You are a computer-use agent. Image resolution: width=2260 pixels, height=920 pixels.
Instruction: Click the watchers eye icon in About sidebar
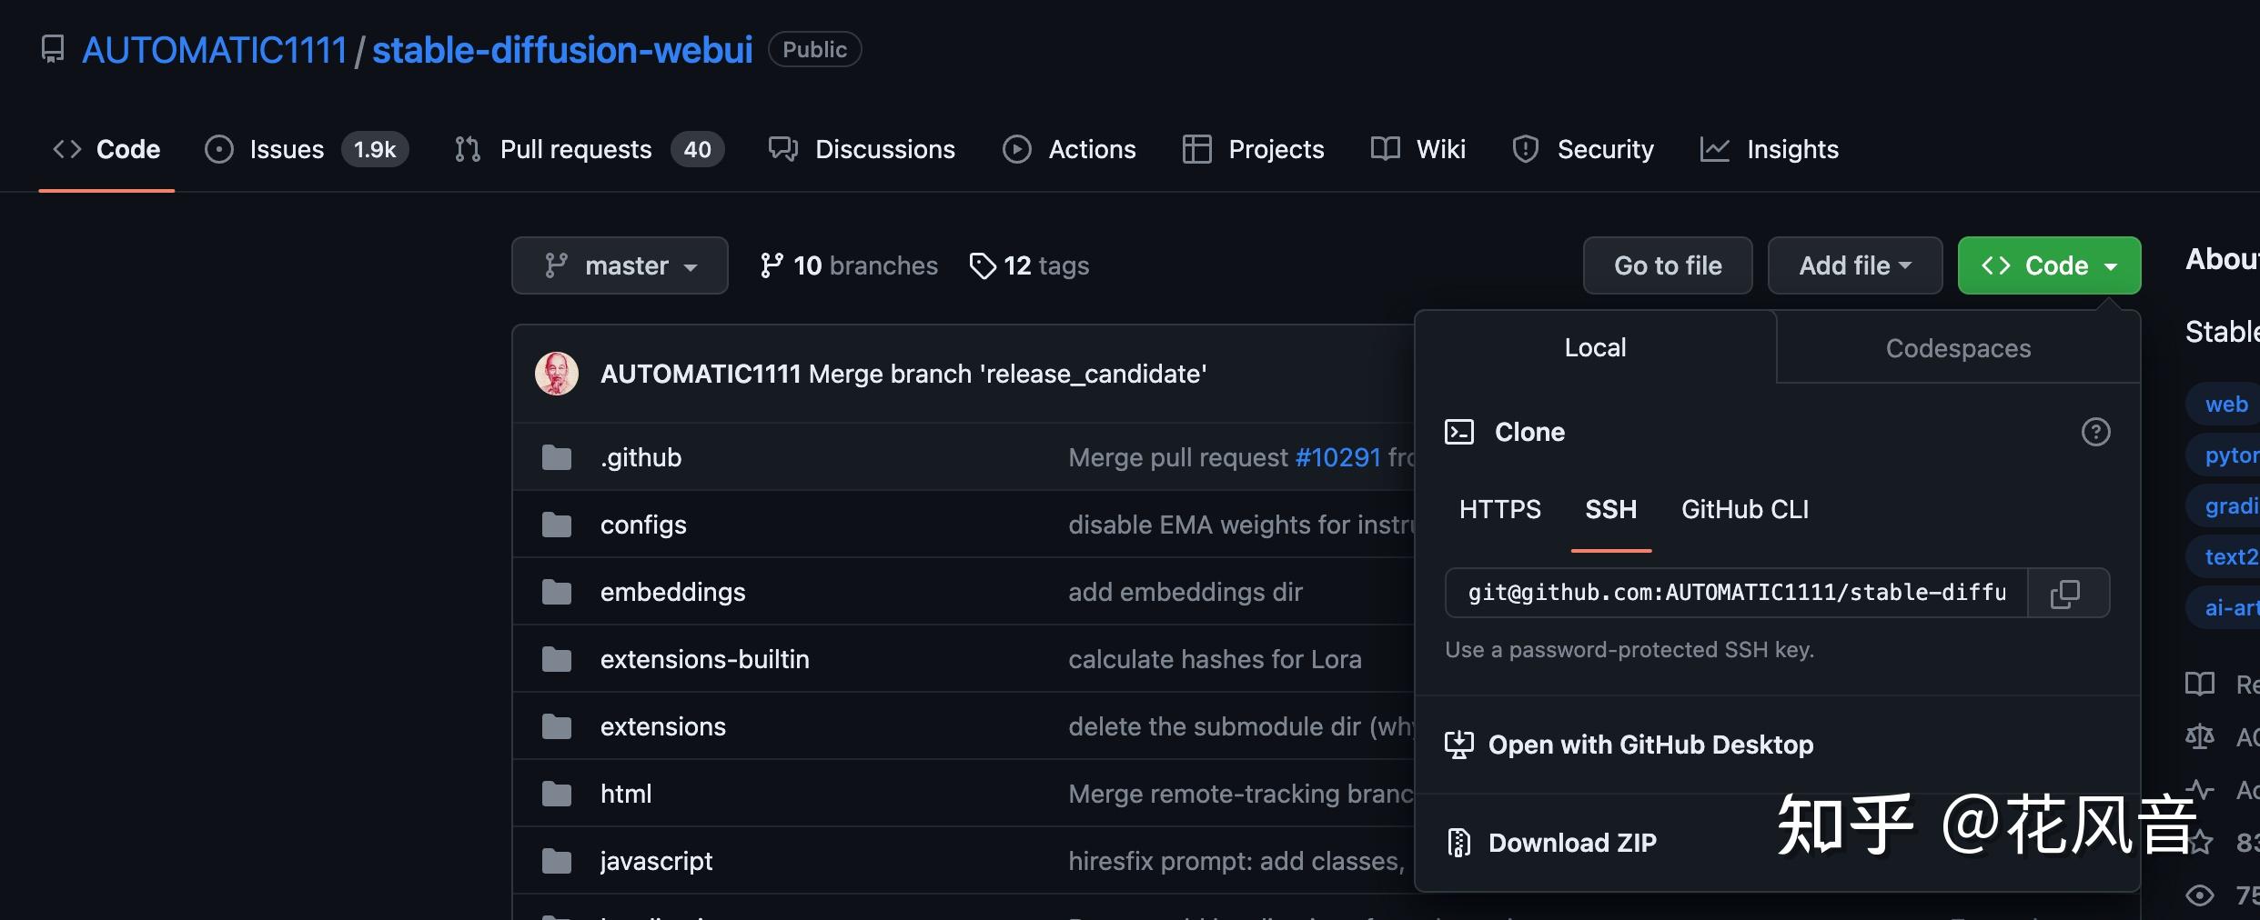point(2200,895)
